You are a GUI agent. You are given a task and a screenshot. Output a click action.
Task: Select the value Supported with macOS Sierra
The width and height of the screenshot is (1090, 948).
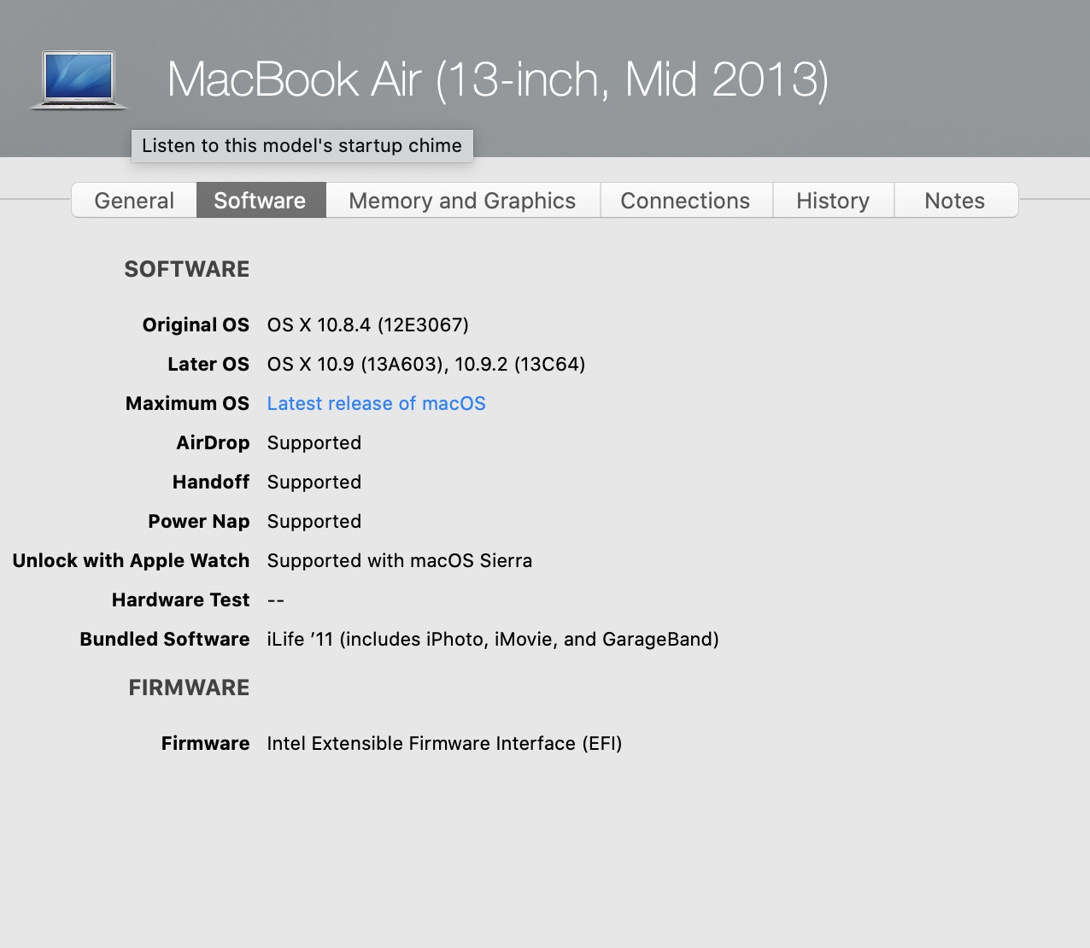pos(400,560)
